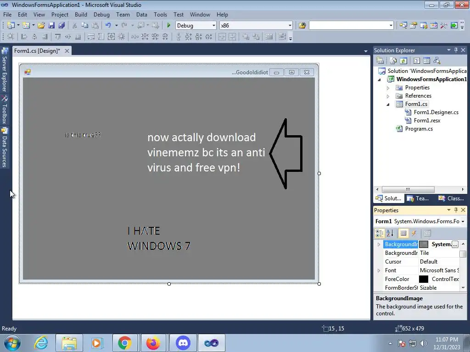
Task: Save the file with the floppy disk icon
Action: 51,26
